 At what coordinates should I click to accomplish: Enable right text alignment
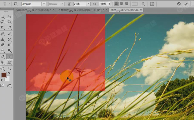tap(126, 4)
